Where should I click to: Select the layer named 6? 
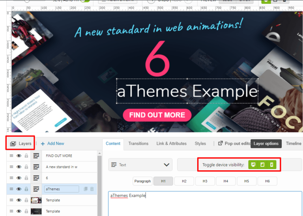coord(47,178)
